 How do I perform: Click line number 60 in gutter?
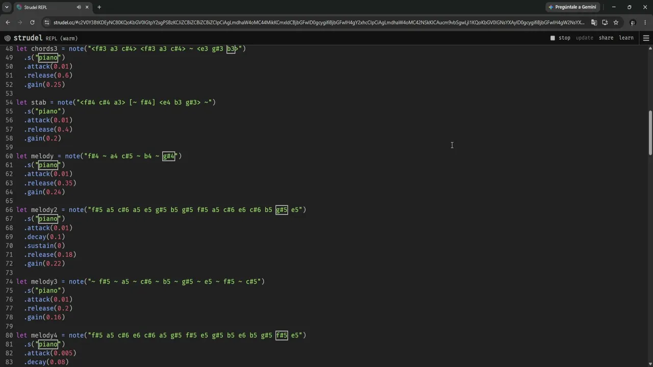(9, 156)
